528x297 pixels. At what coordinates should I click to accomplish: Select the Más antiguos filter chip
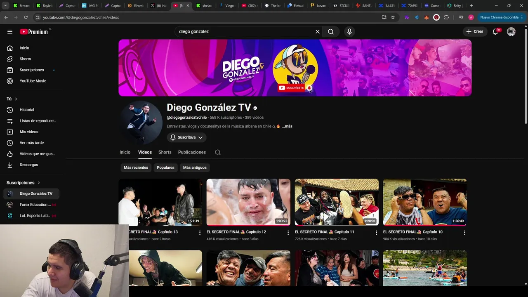click(x=195, y=167)
